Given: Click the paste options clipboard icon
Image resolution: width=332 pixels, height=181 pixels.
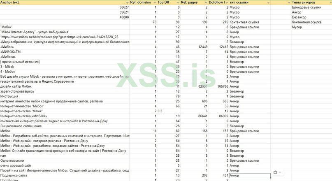Looking at the screenshot, I should [x=275, y=172].
